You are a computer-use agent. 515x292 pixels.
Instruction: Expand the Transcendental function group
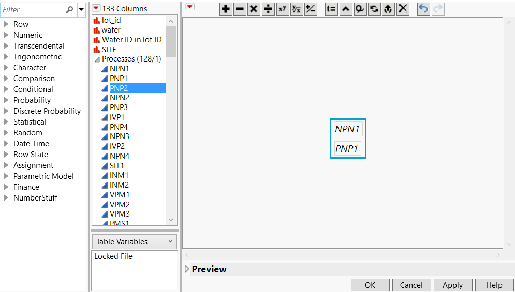coord(6,46)
